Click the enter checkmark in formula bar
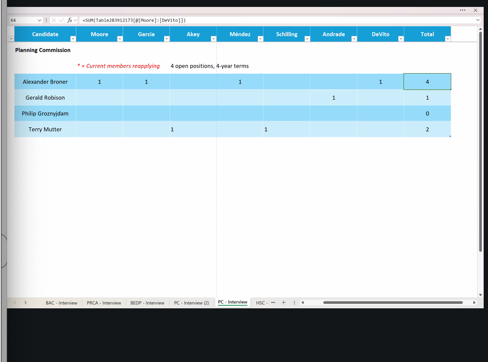488x362 pixels. coord(62,20)
